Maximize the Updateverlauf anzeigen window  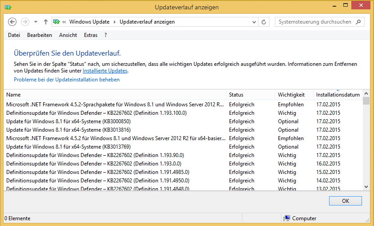click(x=346, y=5)
